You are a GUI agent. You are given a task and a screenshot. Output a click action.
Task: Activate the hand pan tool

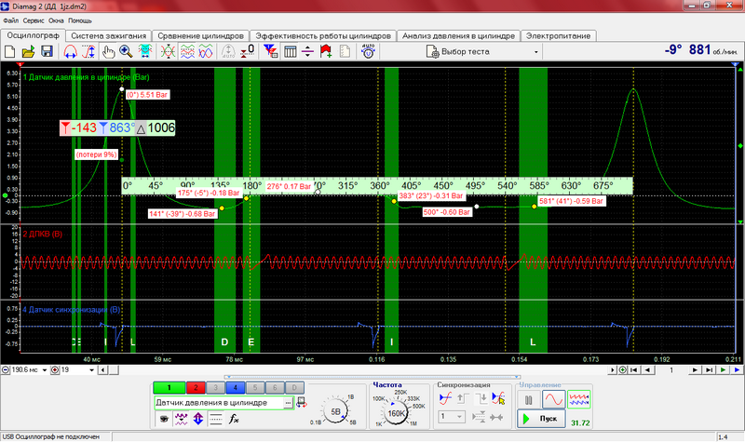(108, 51)
